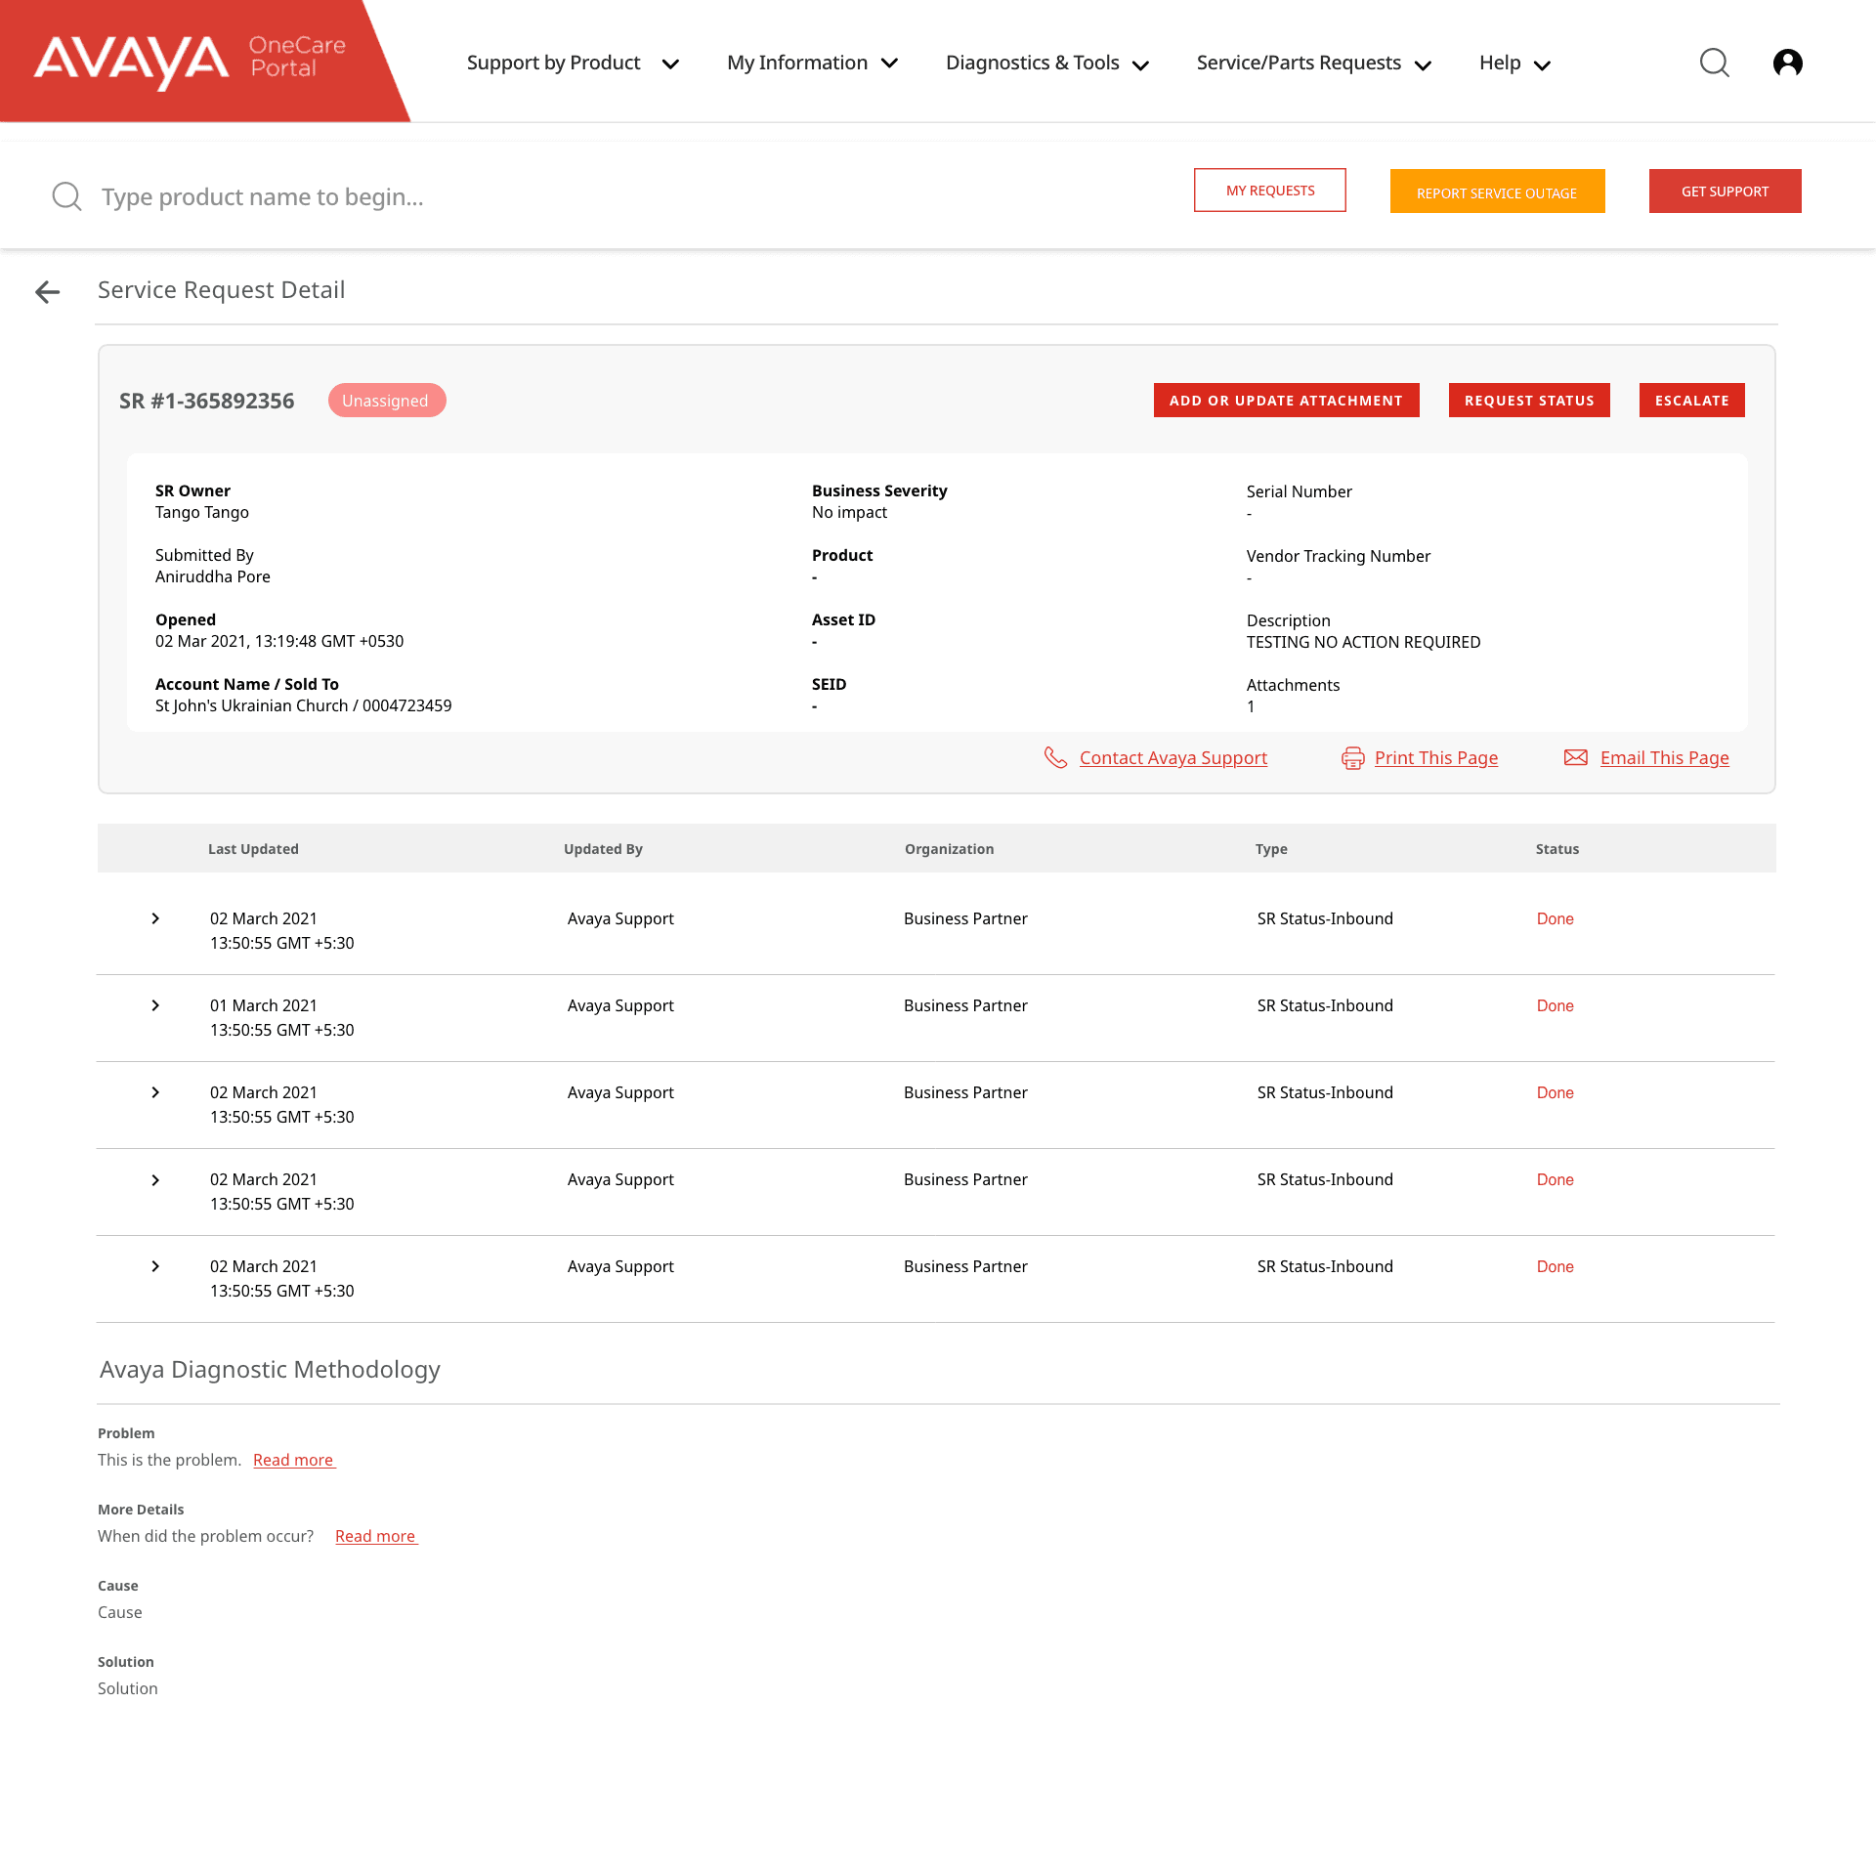Click the back arrow beside Service Request Detail

tap(47, 292)
